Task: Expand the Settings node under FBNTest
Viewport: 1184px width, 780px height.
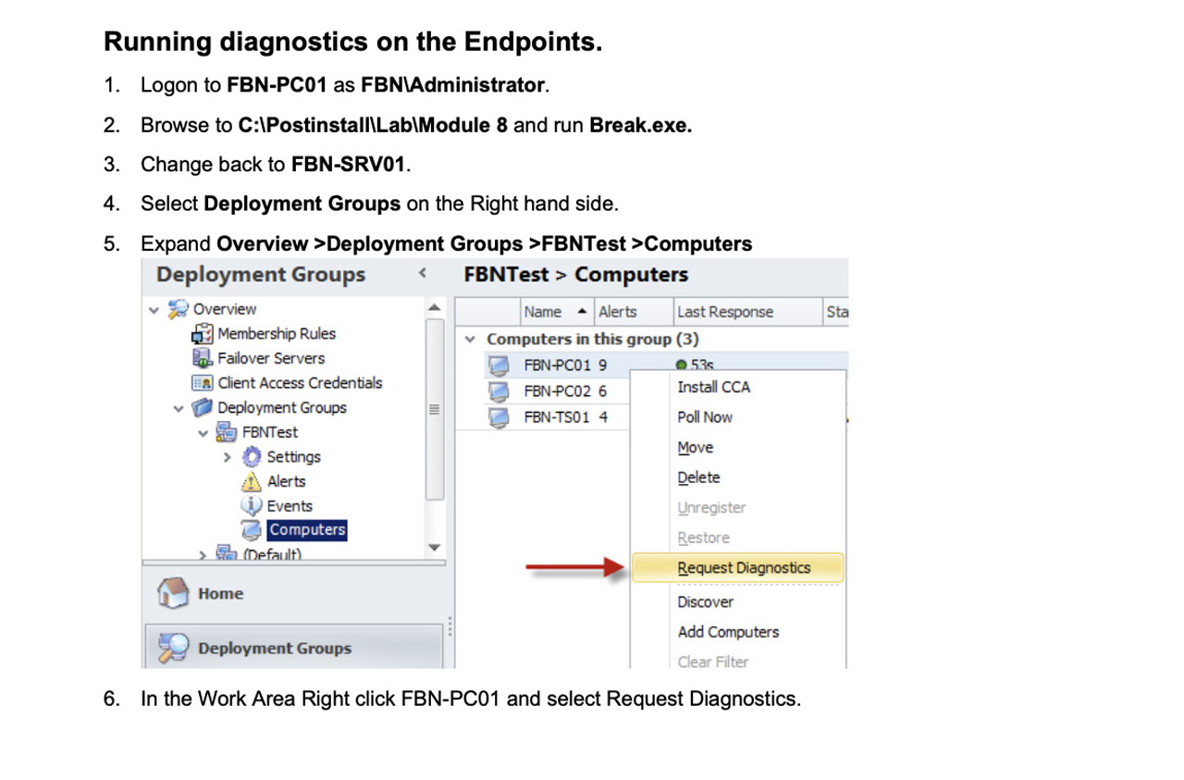Action: click(228, 457)
